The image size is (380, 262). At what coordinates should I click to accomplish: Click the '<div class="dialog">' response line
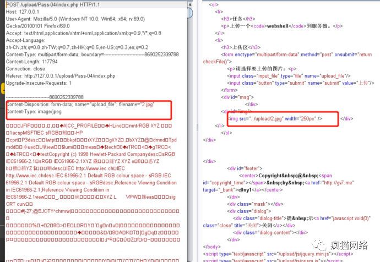[249, 211]
